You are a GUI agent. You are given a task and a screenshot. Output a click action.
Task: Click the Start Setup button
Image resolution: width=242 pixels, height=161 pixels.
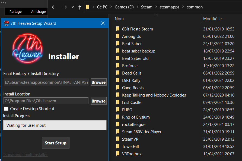[56, 143]
